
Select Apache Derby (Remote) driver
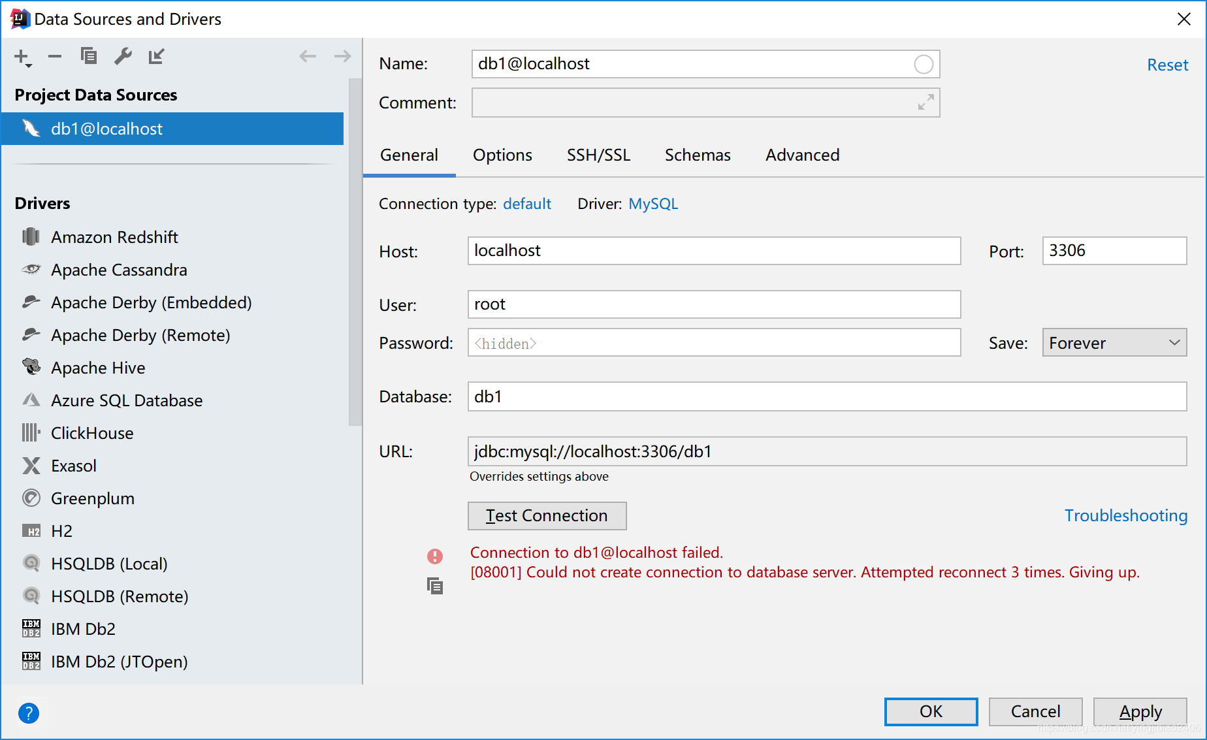[172, 335]
